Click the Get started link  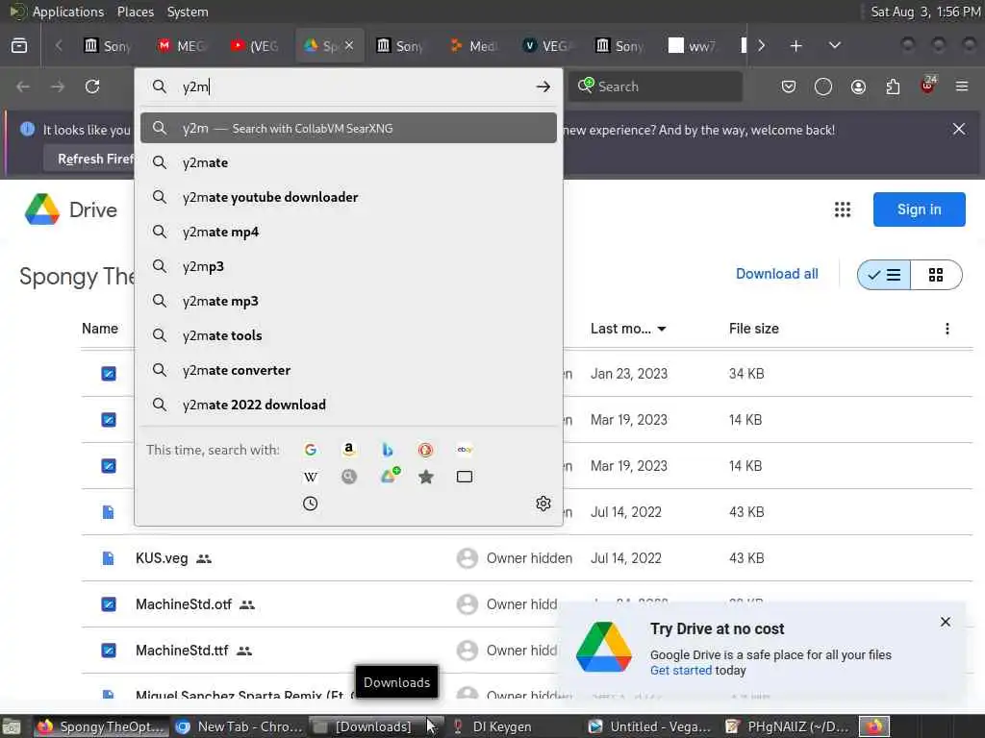(x=681, y=670)
